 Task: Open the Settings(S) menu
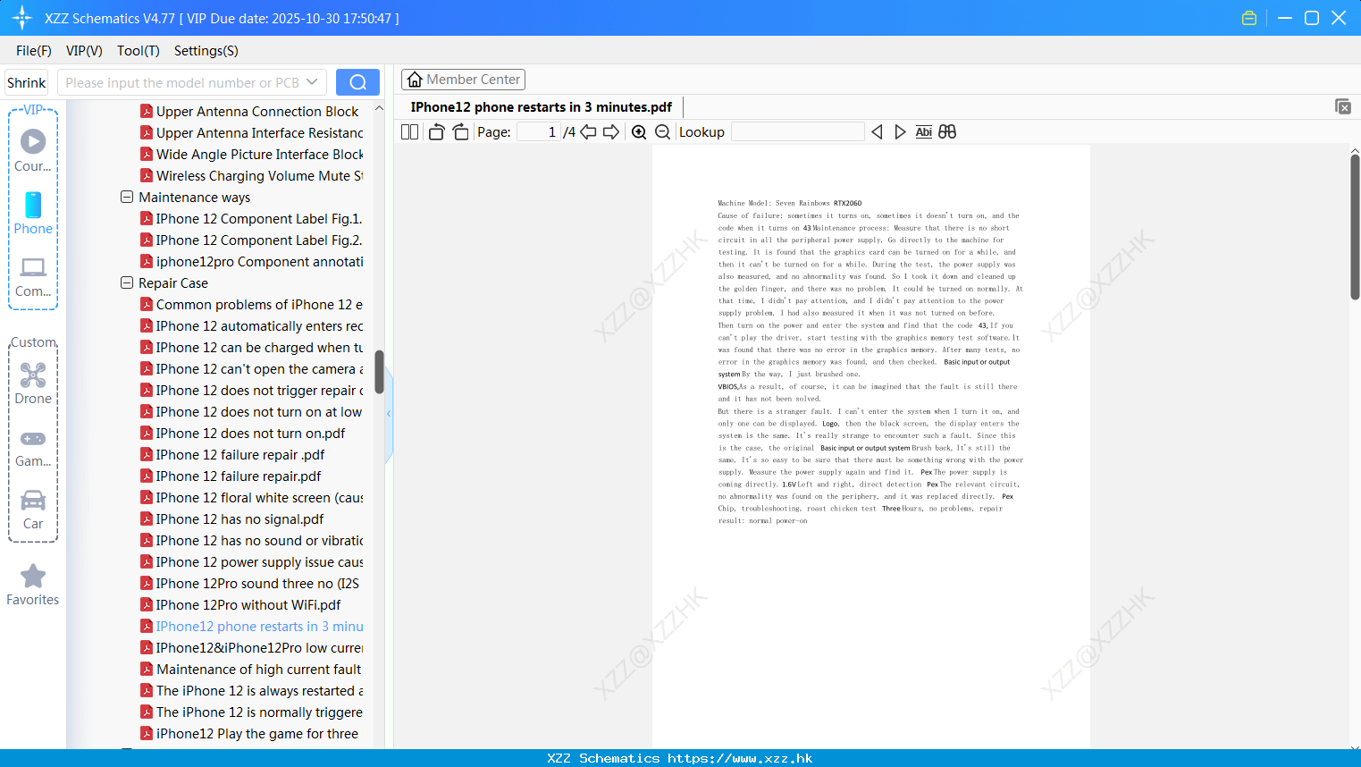pyautogui.click(x=206, y=51)
